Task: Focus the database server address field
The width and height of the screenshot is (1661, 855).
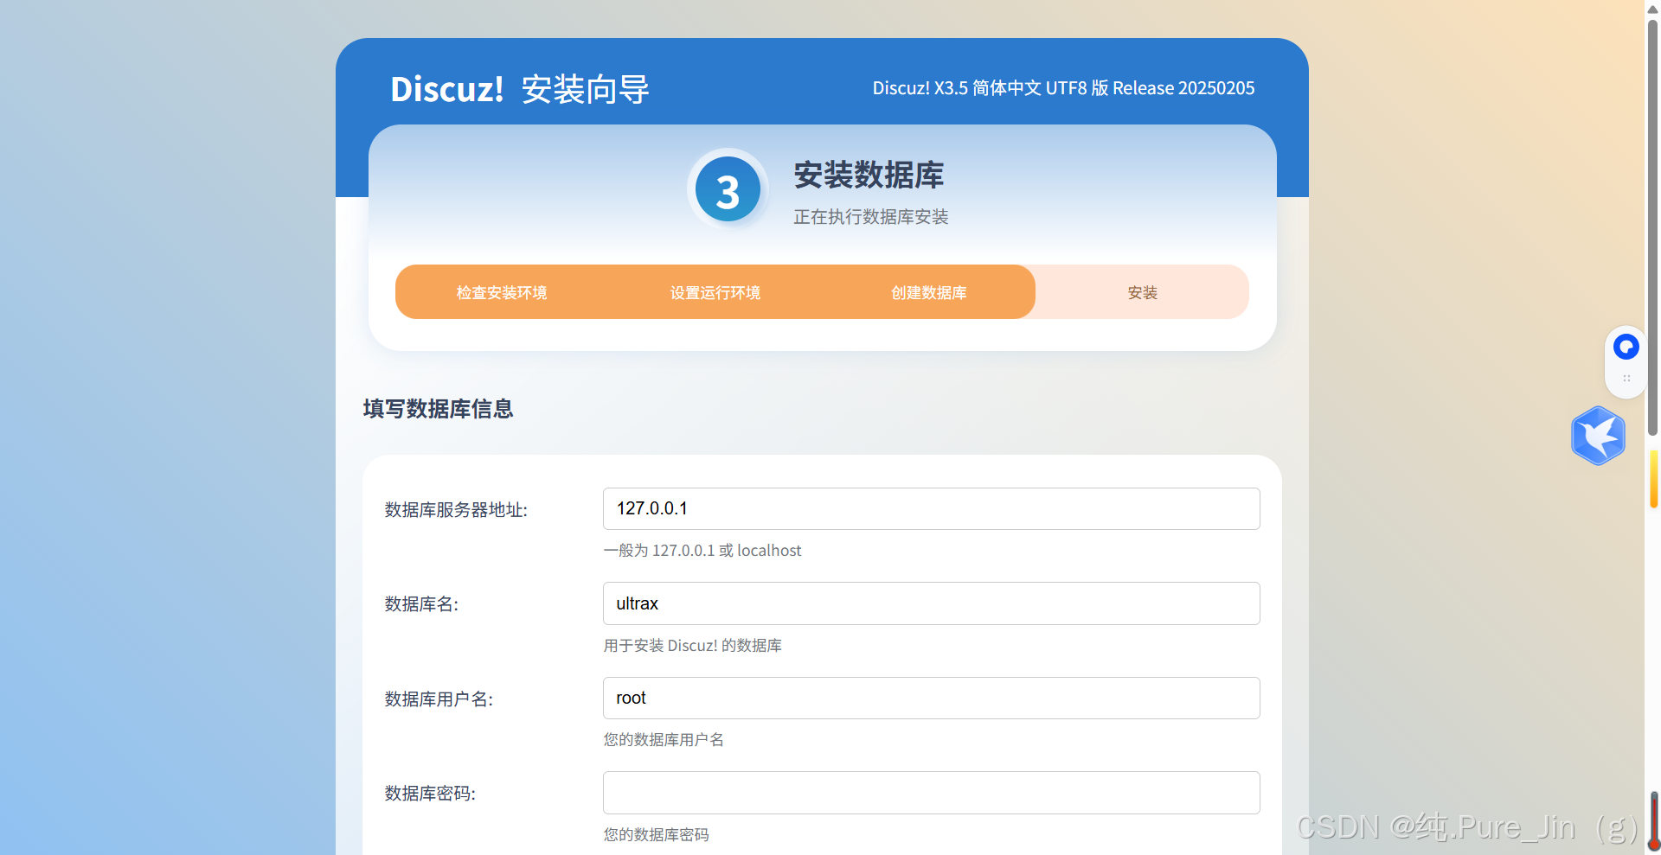Action: (931, 508)
